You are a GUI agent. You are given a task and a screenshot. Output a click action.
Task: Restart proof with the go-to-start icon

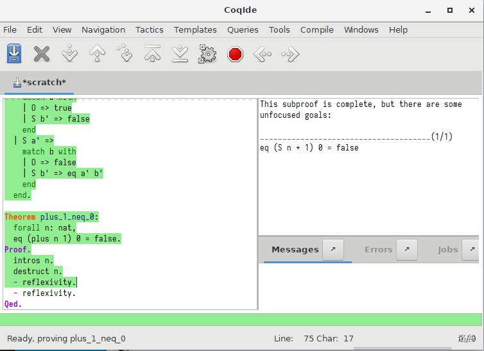152,54
